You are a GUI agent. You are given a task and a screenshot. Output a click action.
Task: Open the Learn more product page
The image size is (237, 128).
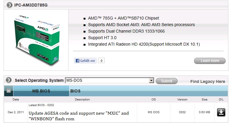(x=210, y=61)
